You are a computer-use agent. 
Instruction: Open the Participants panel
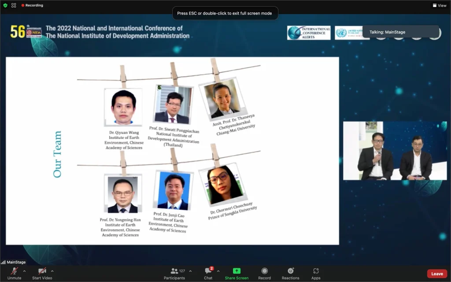[x=174, y=274]
